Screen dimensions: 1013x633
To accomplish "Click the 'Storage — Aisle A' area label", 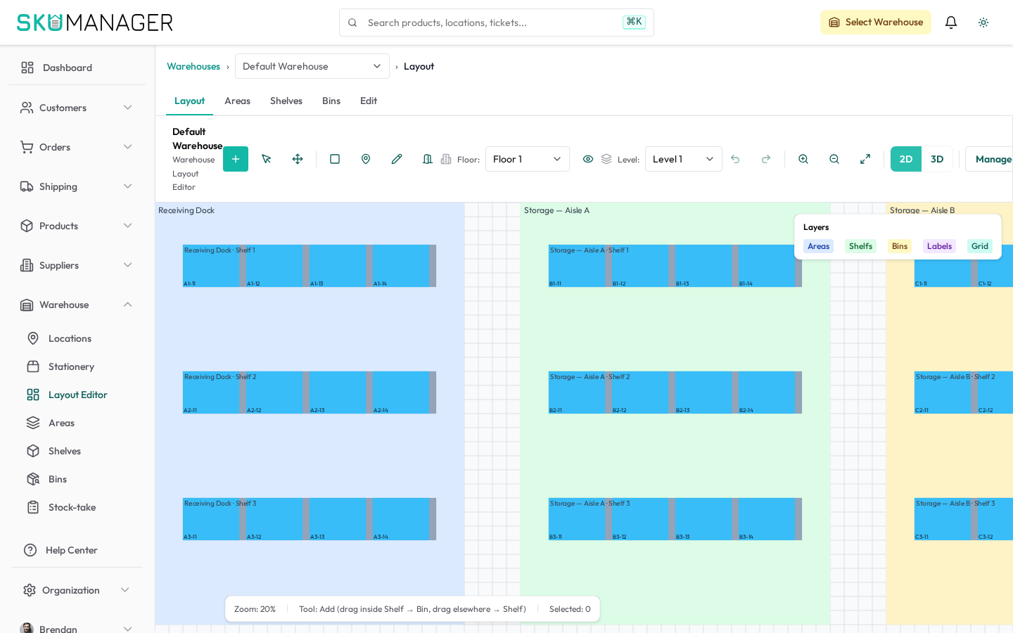I will pos(556,210).
